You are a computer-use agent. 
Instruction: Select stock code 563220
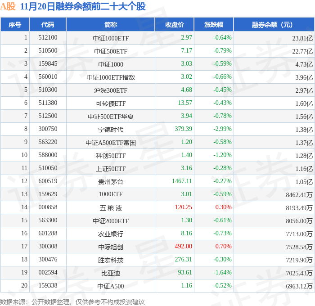(48, 142)
